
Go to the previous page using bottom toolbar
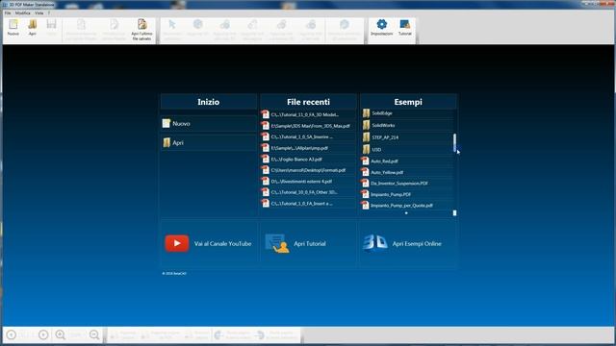(12, 334)
